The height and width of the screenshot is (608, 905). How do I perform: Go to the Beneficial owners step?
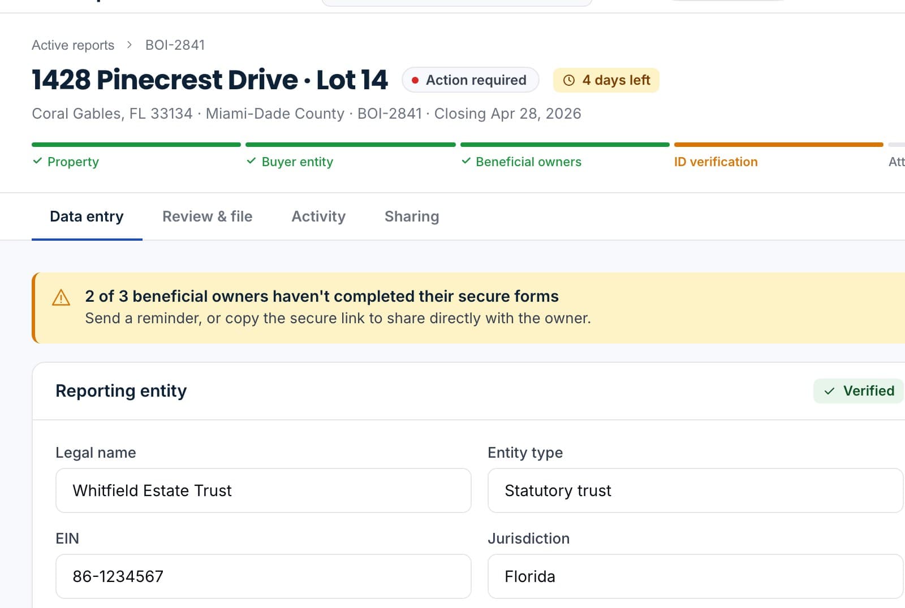tap(528, 162)
